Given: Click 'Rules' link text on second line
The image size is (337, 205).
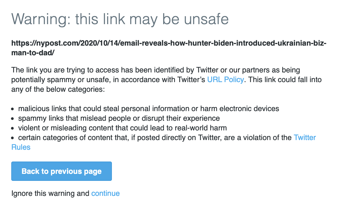Looking at the screenshot, I should [21, 147].
